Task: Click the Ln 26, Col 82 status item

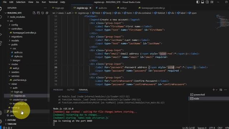Action: (189, 128)
